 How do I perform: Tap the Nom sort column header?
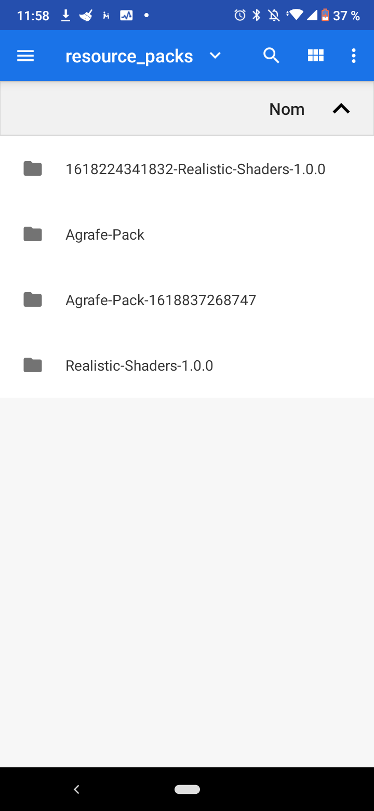pyautogui.click(x=287, y=109)
